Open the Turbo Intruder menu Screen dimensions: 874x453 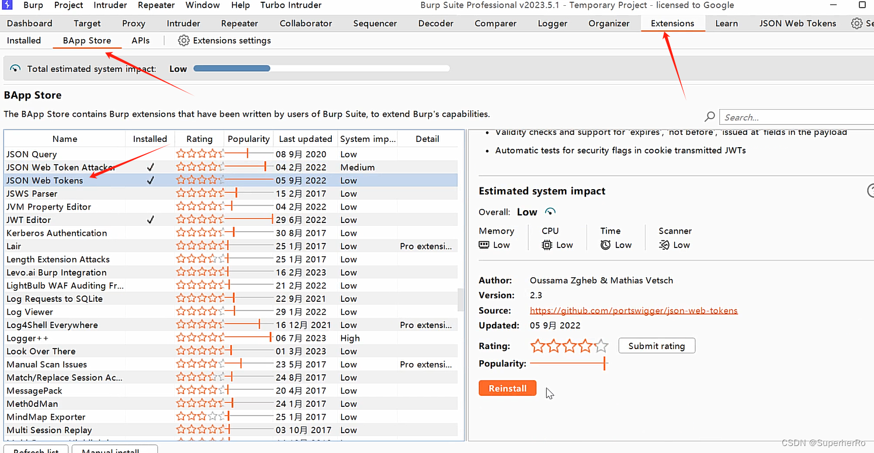tap(291, 5)
